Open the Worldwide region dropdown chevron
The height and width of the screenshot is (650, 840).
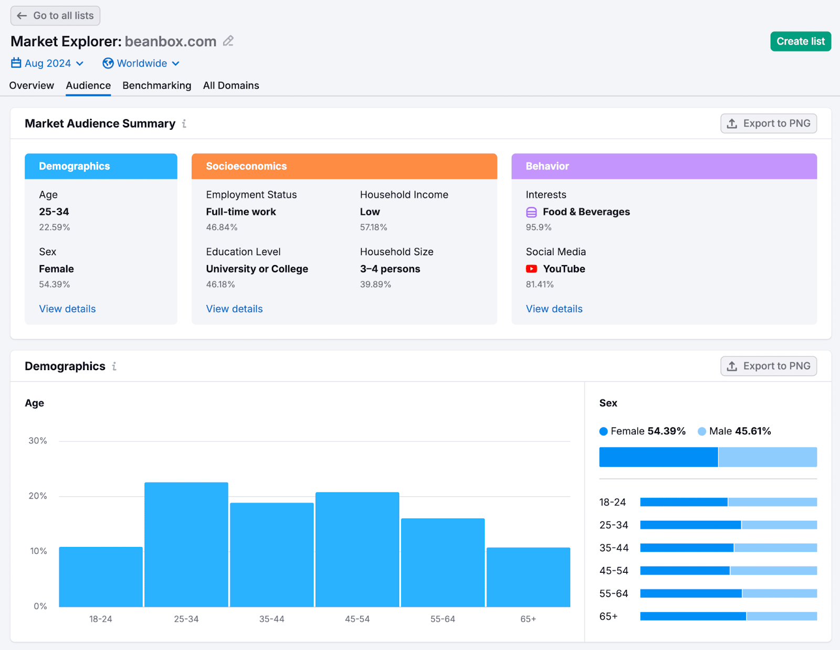[175, 64]
